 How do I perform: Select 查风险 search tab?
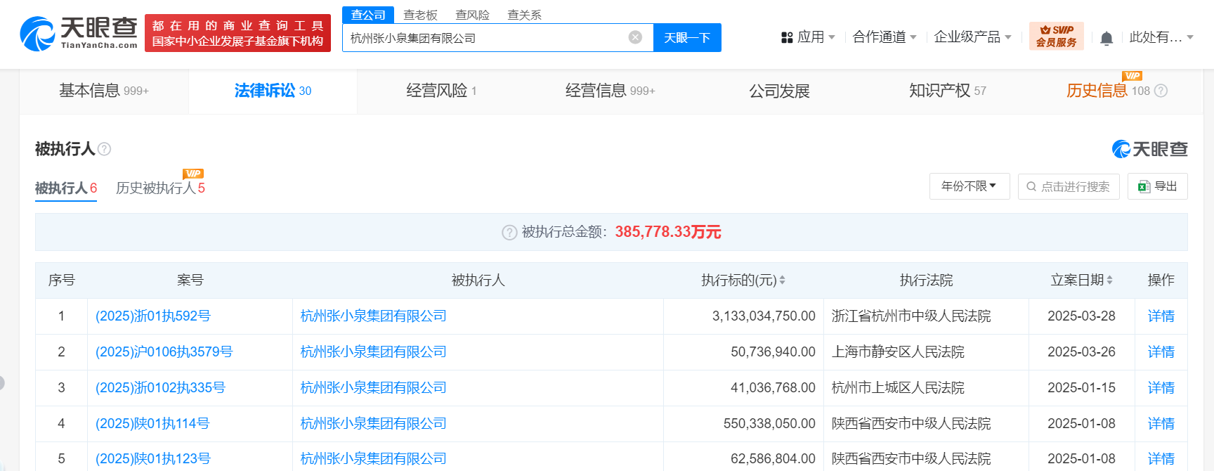472,15
